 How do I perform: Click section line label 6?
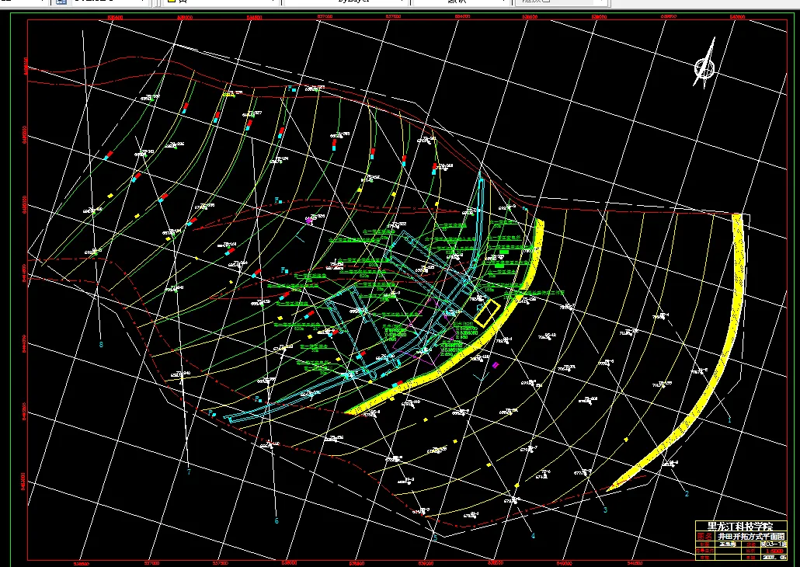pos(277,521)
